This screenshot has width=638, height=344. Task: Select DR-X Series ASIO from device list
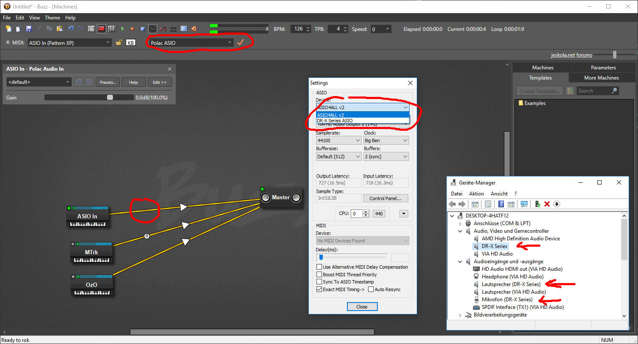335,121
